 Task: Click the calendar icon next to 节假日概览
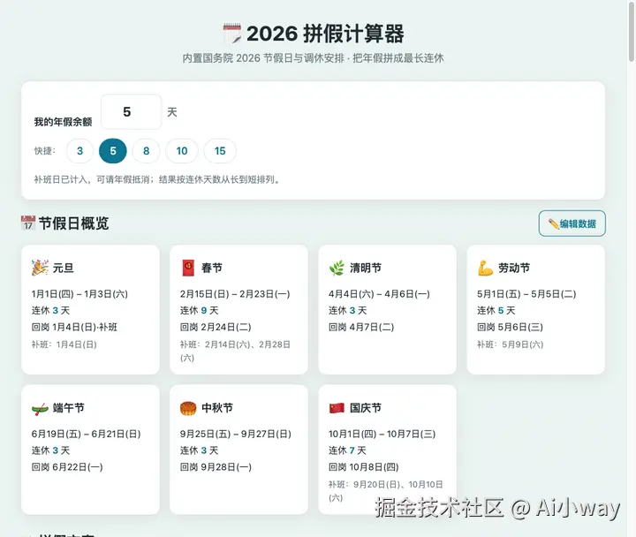coord(28,223)
